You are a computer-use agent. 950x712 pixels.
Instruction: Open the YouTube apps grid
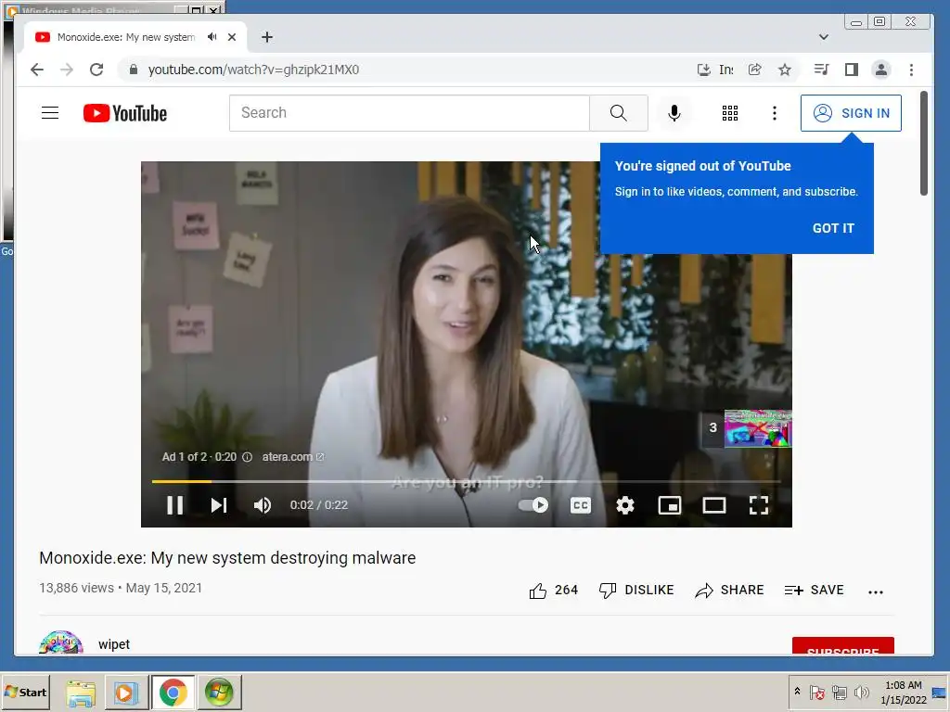(730, 112)
